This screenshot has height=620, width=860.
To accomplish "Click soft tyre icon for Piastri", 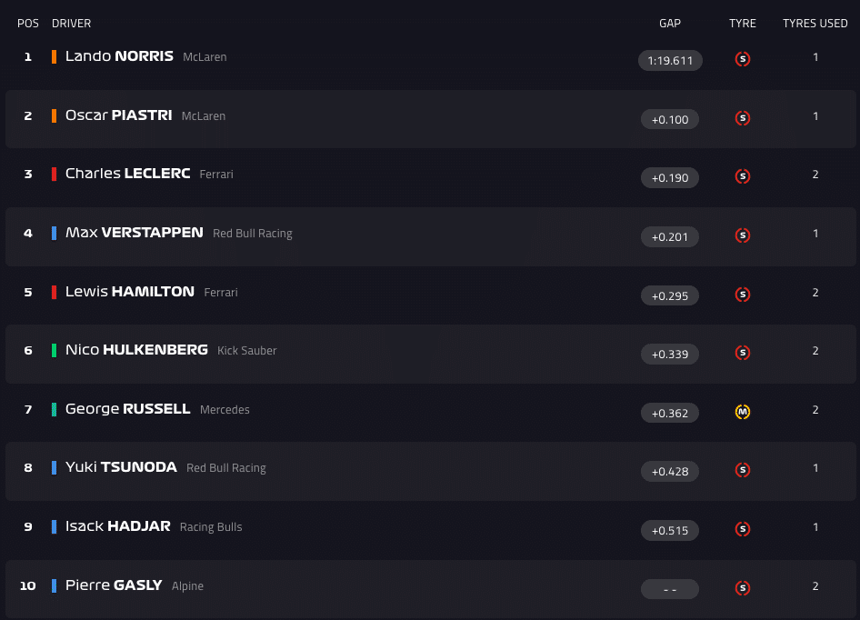I will click(x=743, y=118).
